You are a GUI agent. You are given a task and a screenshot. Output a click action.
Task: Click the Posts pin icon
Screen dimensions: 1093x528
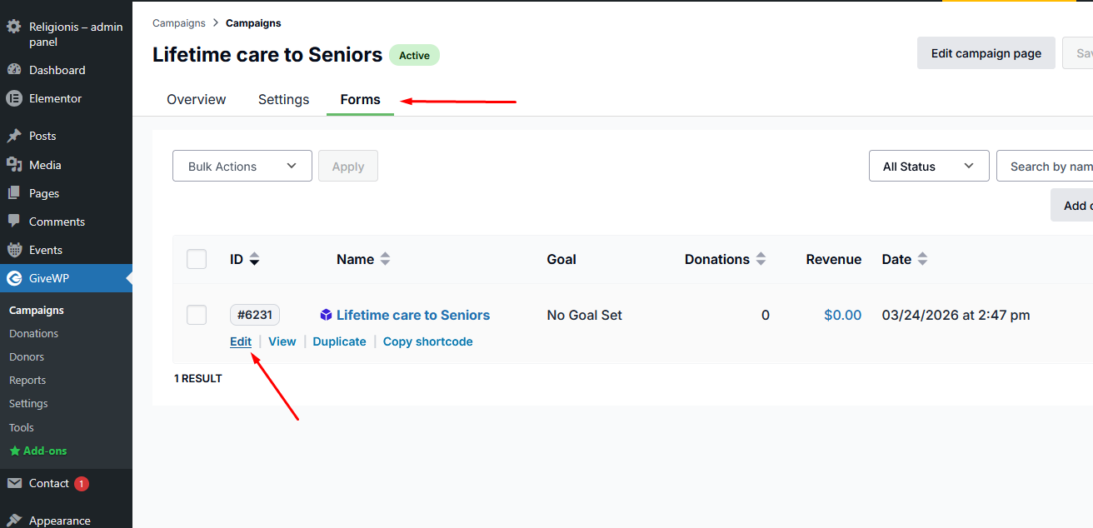pos(13,136)
